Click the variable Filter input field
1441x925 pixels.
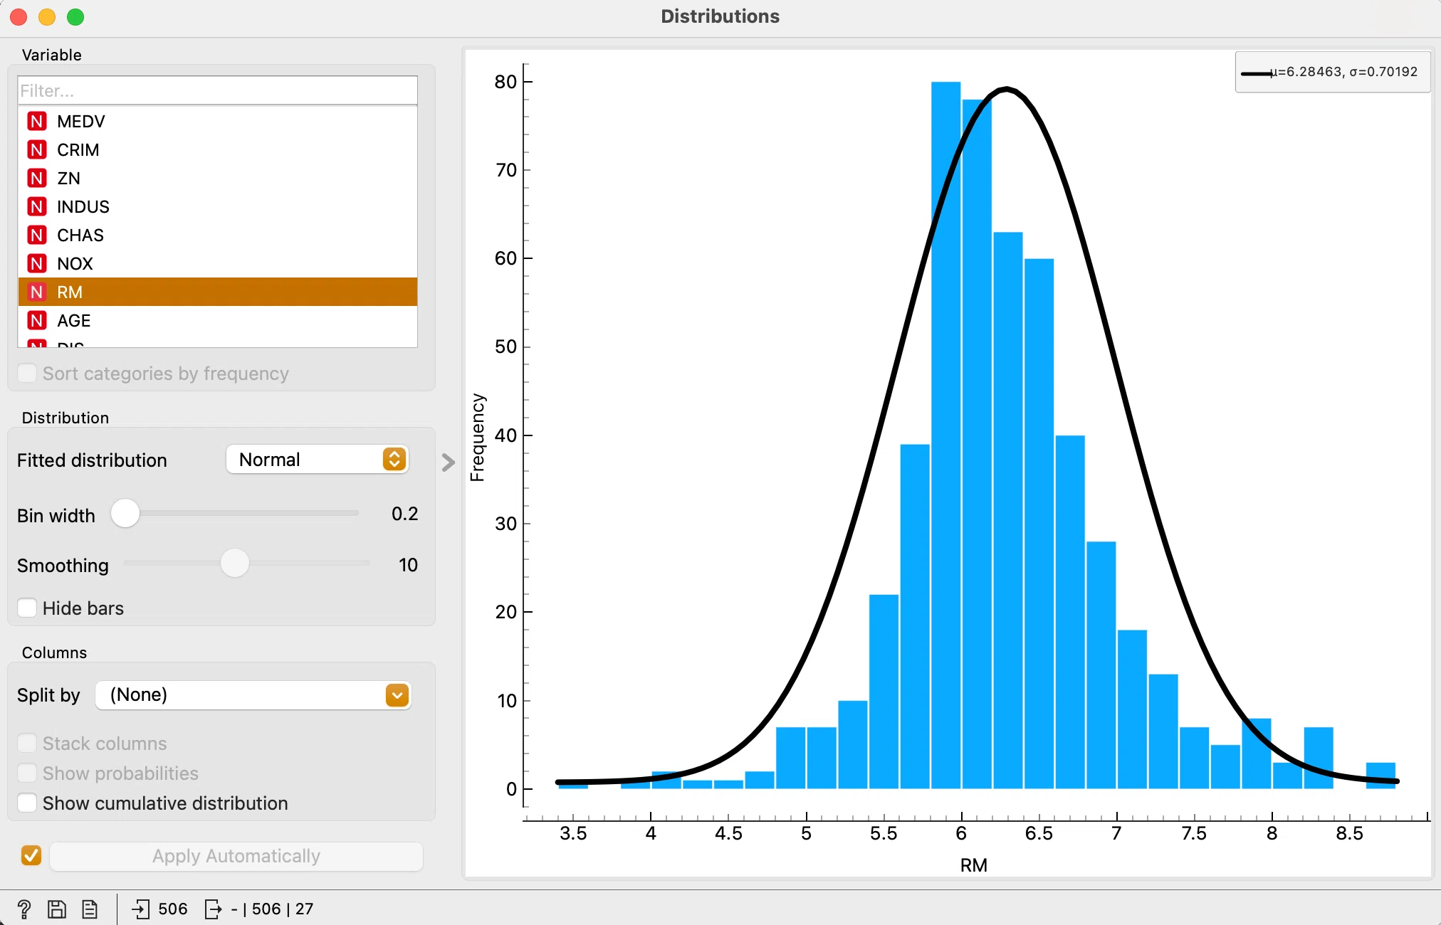(x=217, y=90)
